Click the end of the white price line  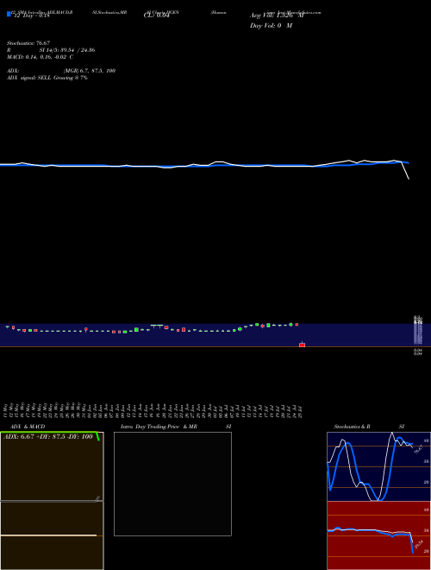click(409, 179)
